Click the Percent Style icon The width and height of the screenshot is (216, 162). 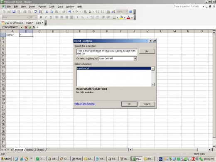pos(82,17)
